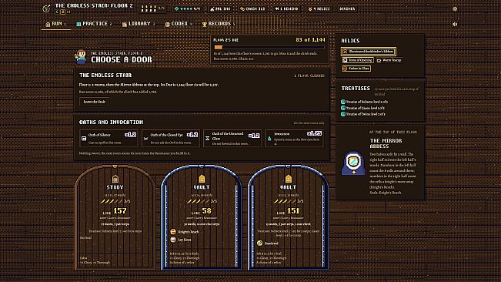Screen dimensions: 501x282
Task: Select the Illuminated Bookbinder's Ribbon relic
Action: coord(369,52)
